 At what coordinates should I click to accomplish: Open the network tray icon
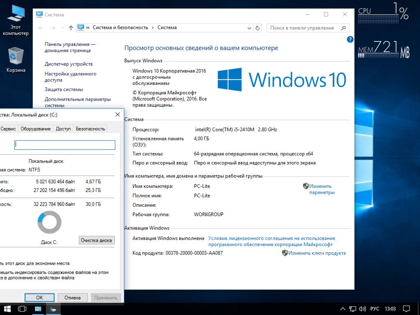pos(353,309)
